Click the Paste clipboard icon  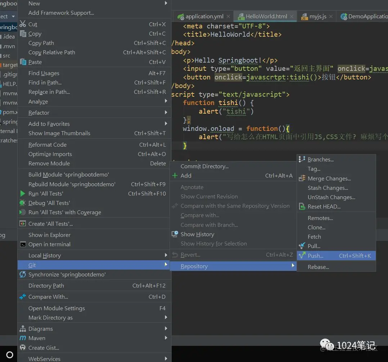(23, 61)
